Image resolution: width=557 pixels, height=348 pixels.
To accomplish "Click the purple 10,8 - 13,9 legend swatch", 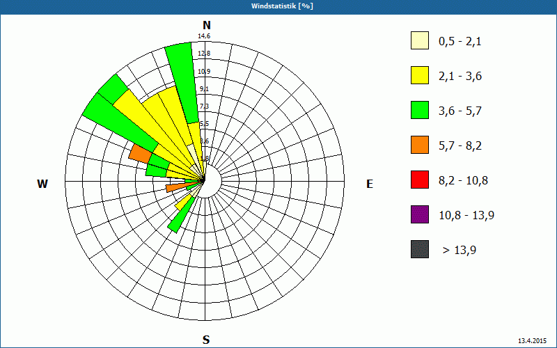I will pyautogui.click(x=420, y=214).
